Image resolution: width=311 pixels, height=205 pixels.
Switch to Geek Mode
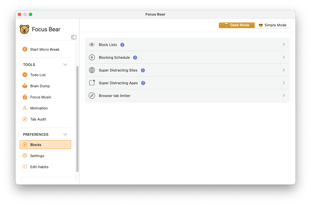point(237,25)
